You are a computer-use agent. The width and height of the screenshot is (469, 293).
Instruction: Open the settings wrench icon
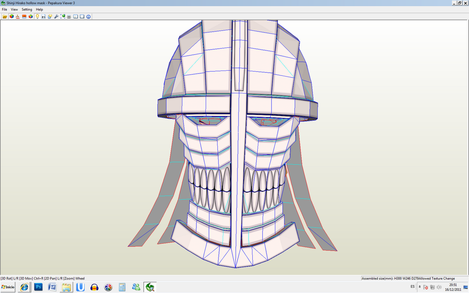56,16
